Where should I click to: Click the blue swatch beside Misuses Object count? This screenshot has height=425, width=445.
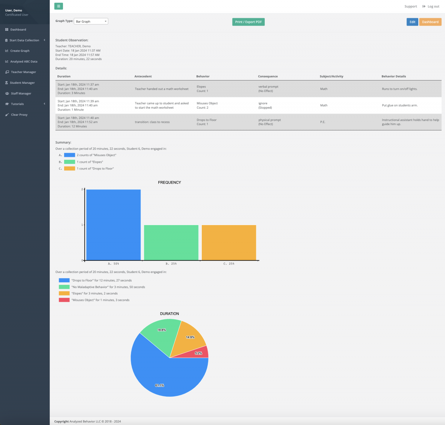[x=70, y=155]
